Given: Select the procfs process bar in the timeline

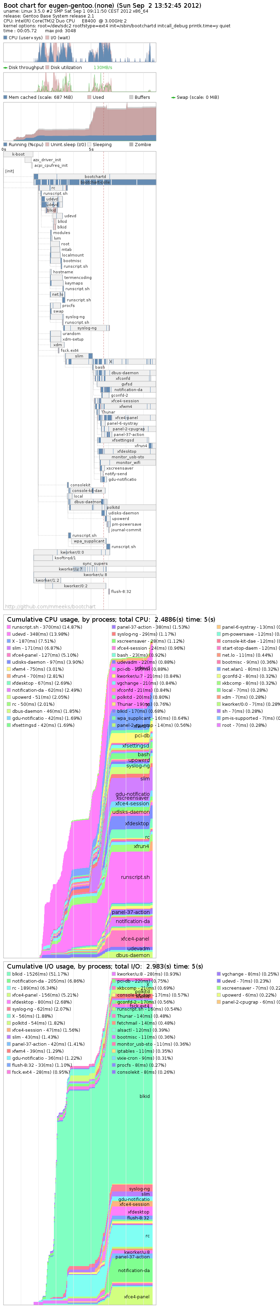Looking at the screenshot, I should 56,305.
